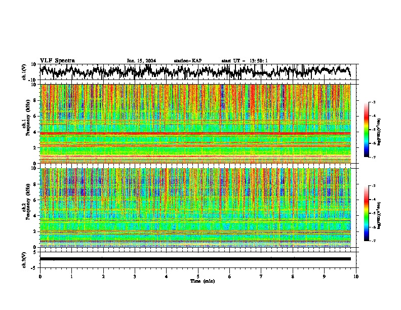Click the ch.2 color scale bar
401x310 pixels.
(367, 213)
